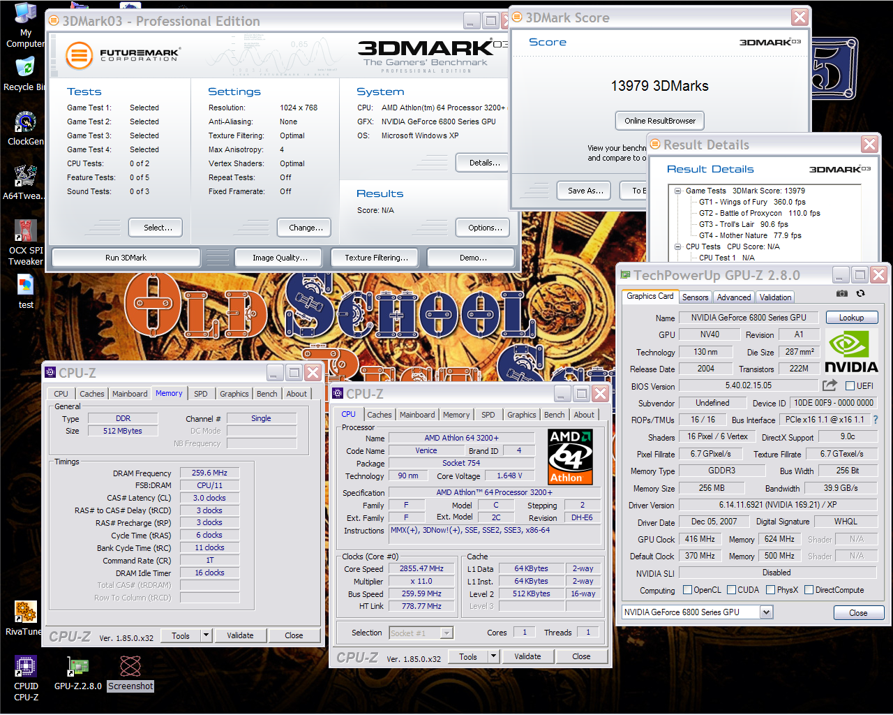Switch to the Sensors tab in GPU-Z
This screenshot has height=715, width=893.
(x=695, y=297)
